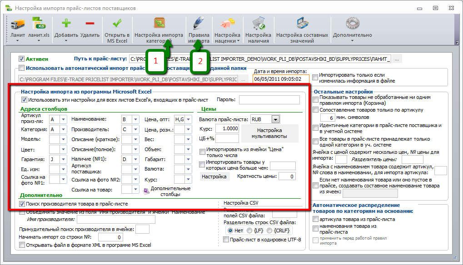Open Настройка наценки piggy bank icon
This screenshot has height=265, width=463.
pos(227,23)
